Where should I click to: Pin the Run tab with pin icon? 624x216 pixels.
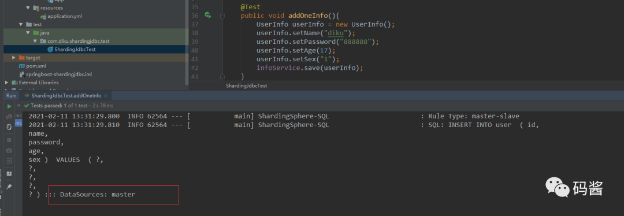tap(9, 187)
